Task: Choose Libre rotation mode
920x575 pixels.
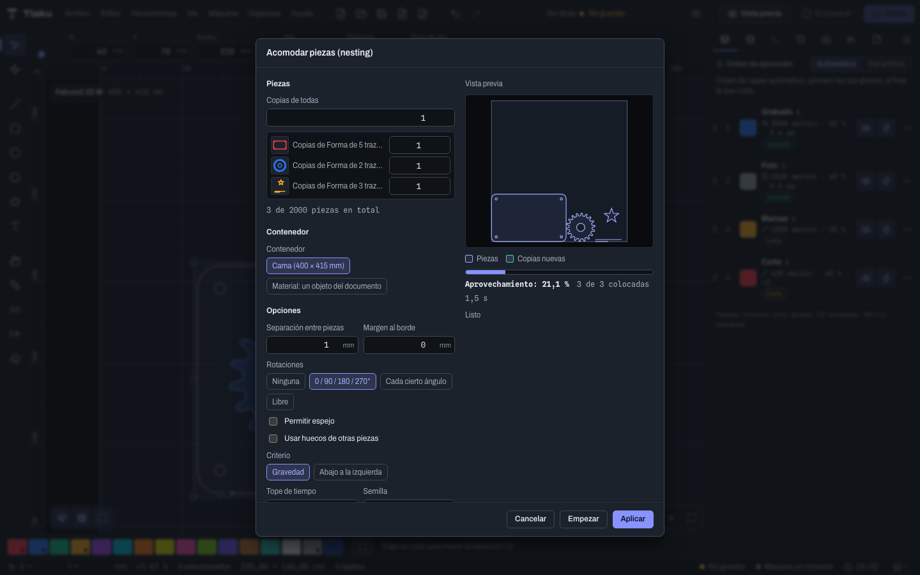Action: (280, 402)
